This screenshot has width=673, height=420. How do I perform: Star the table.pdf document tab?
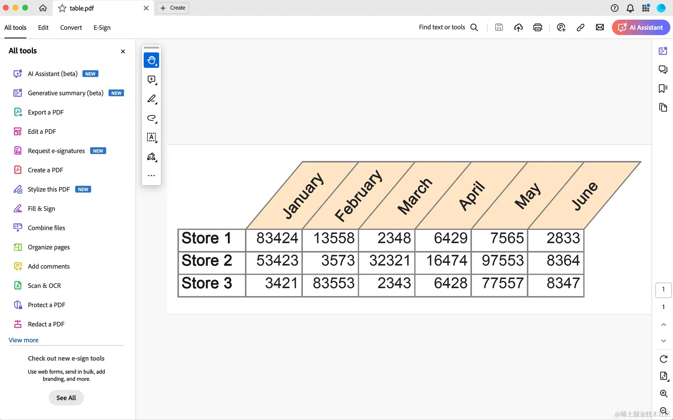pyautogui.click(x=62, y=8)
